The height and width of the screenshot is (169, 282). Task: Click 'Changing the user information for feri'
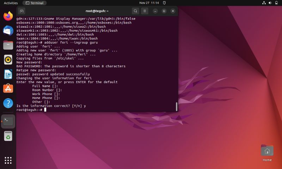(x=54, y=78)
